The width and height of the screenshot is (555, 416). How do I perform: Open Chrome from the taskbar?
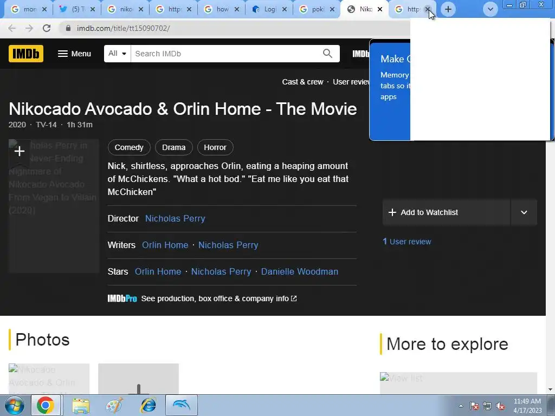(x=46, y=405)
